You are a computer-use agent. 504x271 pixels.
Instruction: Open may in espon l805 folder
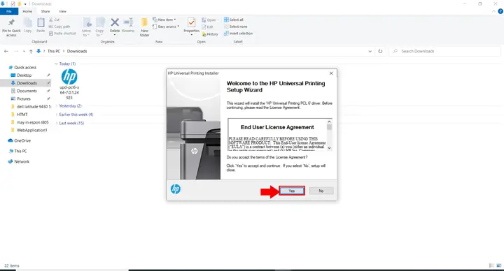[29, 122]
